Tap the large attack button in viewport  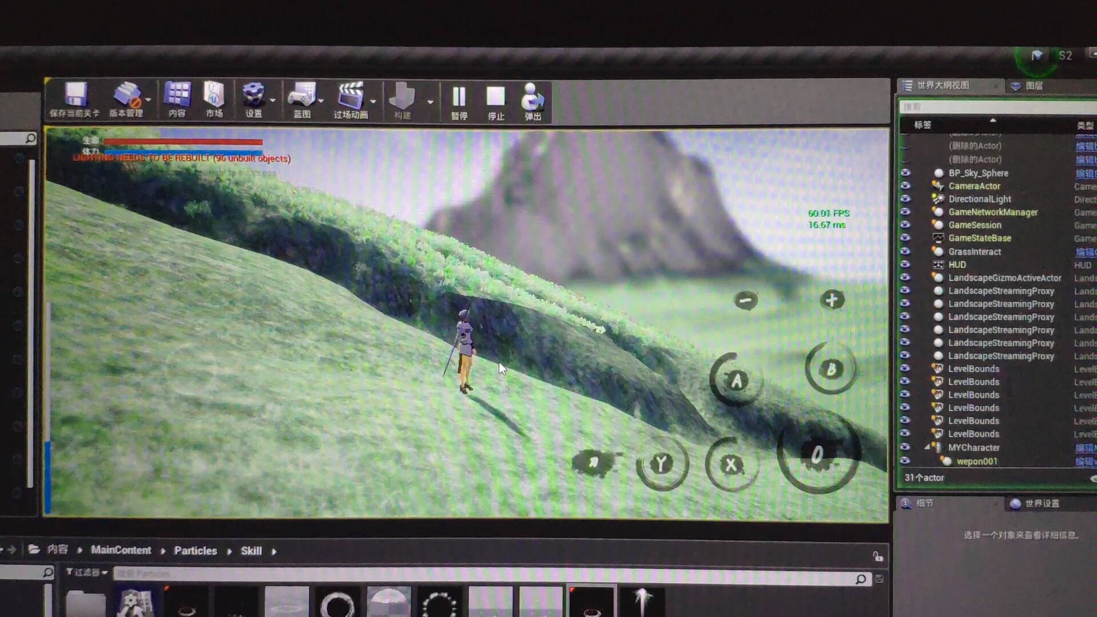[818, 454]
